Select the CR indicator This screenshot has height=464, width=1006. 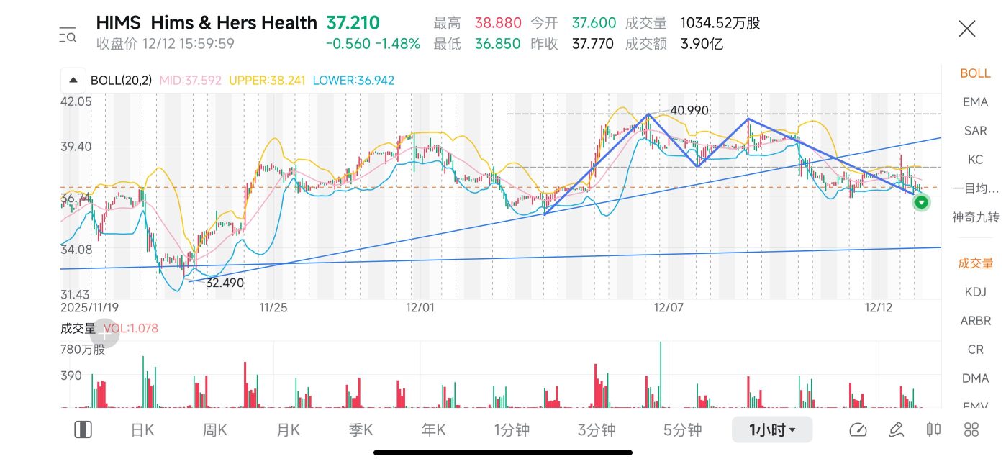[975, 350]
